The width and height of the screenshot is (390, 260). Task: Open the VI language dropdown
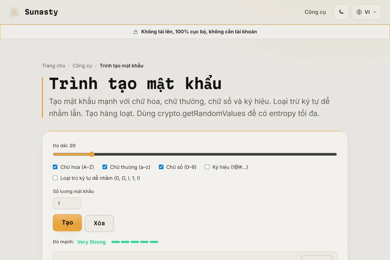366,12
